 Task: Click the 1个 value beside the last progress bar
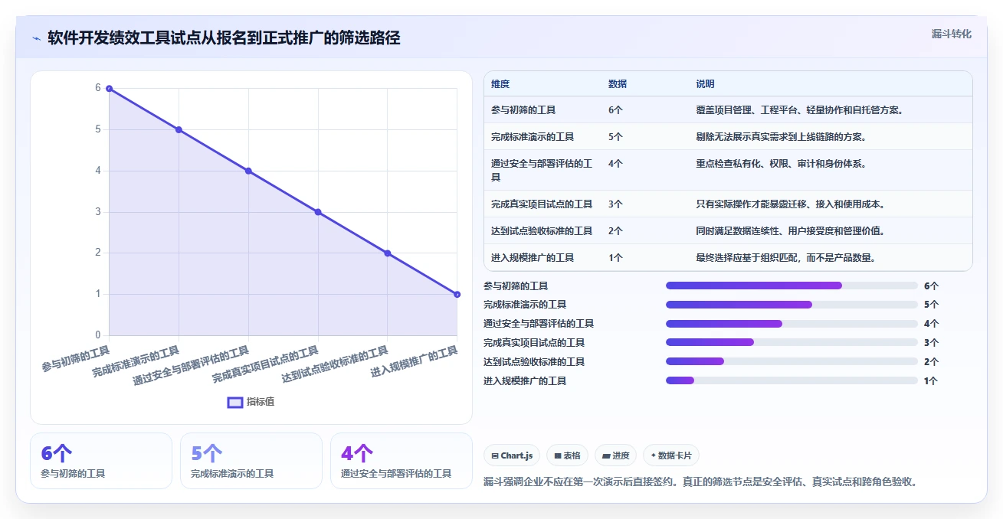(x=931, y=381)
